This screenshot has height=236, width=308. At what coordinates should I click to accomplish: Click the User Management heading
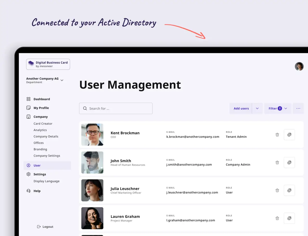pyautogui.click(x=130, y=85)
